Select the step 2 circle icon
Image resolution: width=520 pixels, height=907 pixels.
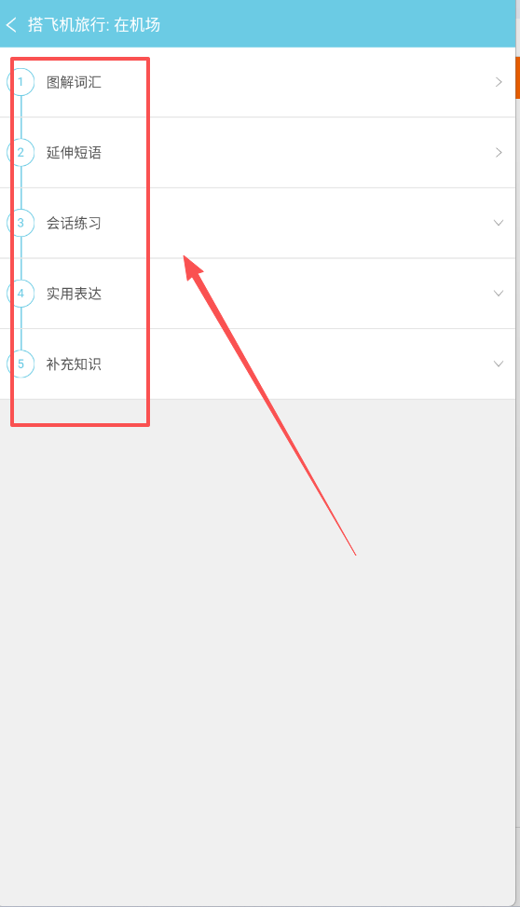21,152
